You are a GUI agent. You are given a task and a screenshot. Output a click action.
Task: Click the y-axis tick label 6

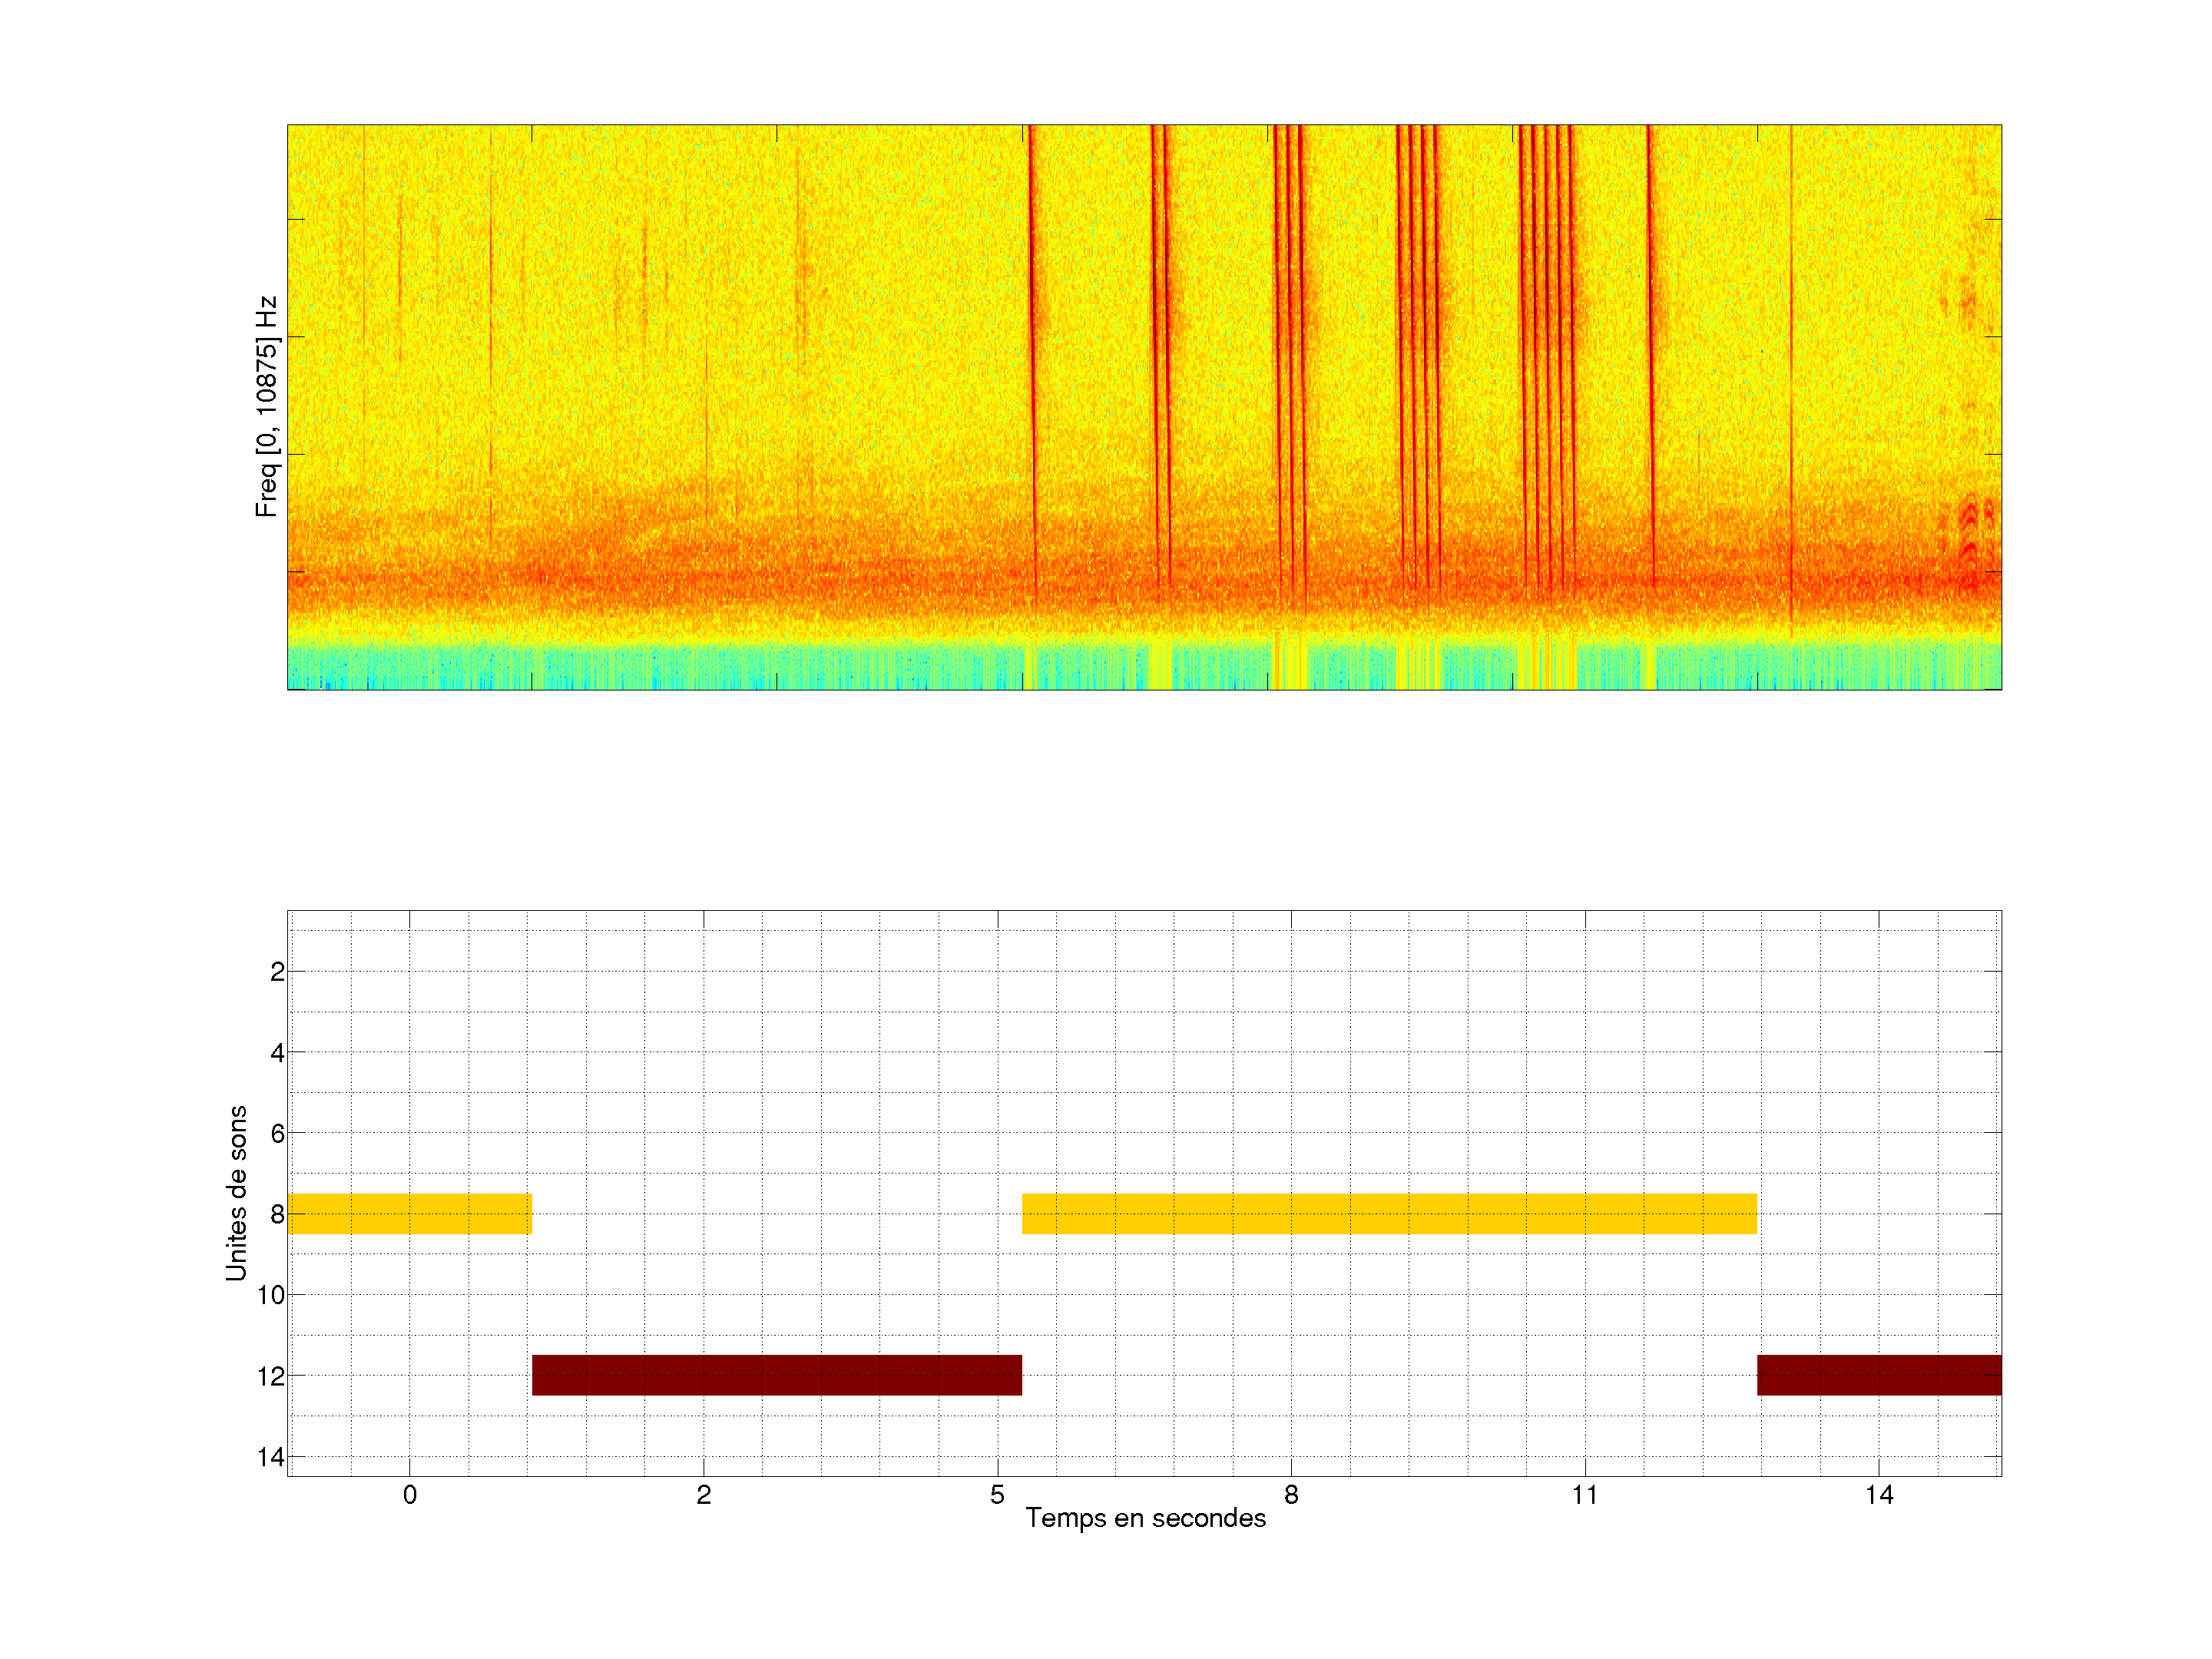[277, 1134]
